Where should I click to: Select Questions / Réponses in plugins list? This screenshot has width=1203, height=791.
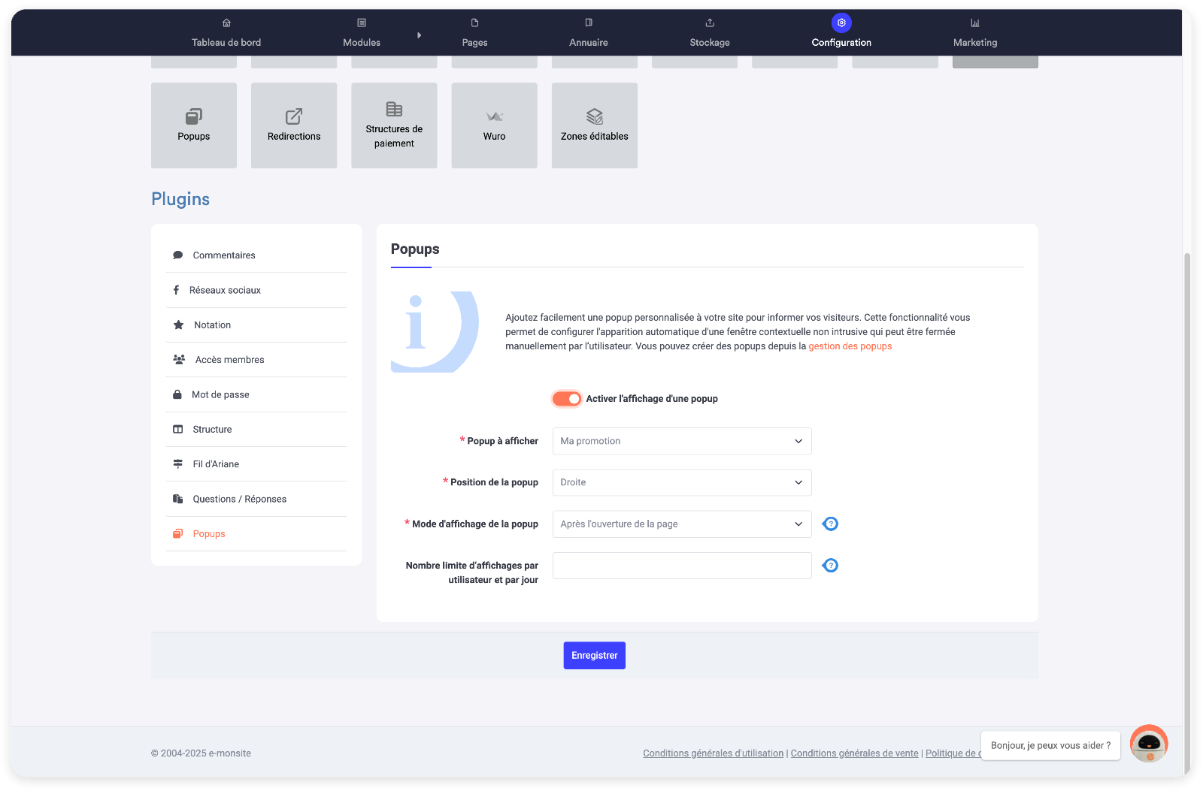tap(256, 499)
